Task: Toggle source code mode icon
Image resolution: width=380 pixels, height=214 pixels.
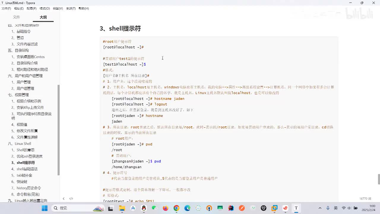Action: (x=71, y=199)
